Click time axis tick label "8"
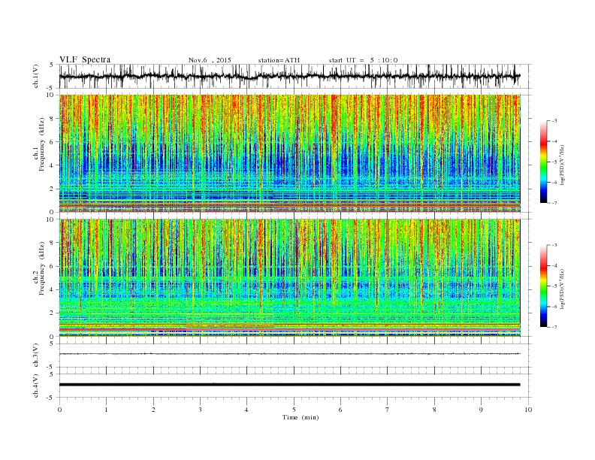 click(x=434, y=410)
